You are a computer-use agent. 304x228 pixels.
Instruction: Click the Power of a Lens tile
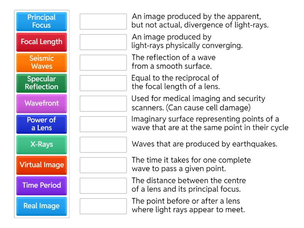click(42, 124)
